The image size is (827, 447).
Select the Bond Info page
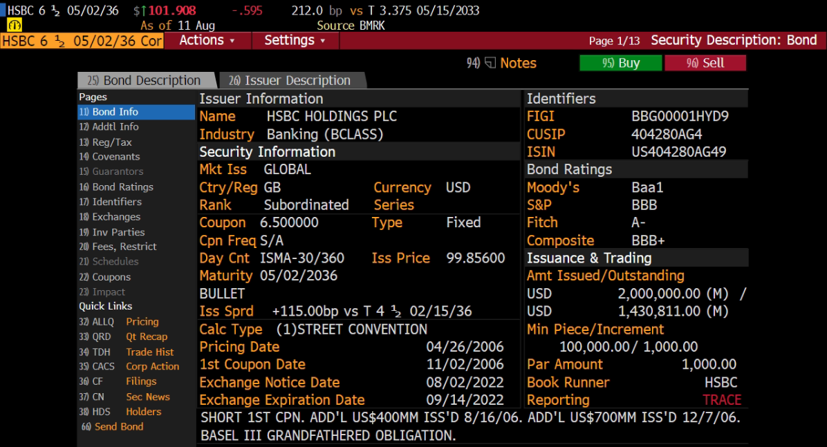(x=136, y=112)
